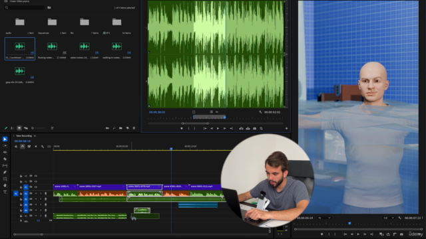
Task: Enable voice-over record on track A3
Action: coord(46,204)
